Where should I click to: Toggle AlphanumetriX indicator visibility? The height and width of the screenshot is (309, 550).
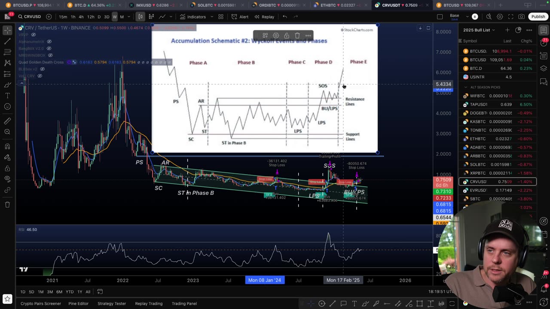[x=49, y=42]
